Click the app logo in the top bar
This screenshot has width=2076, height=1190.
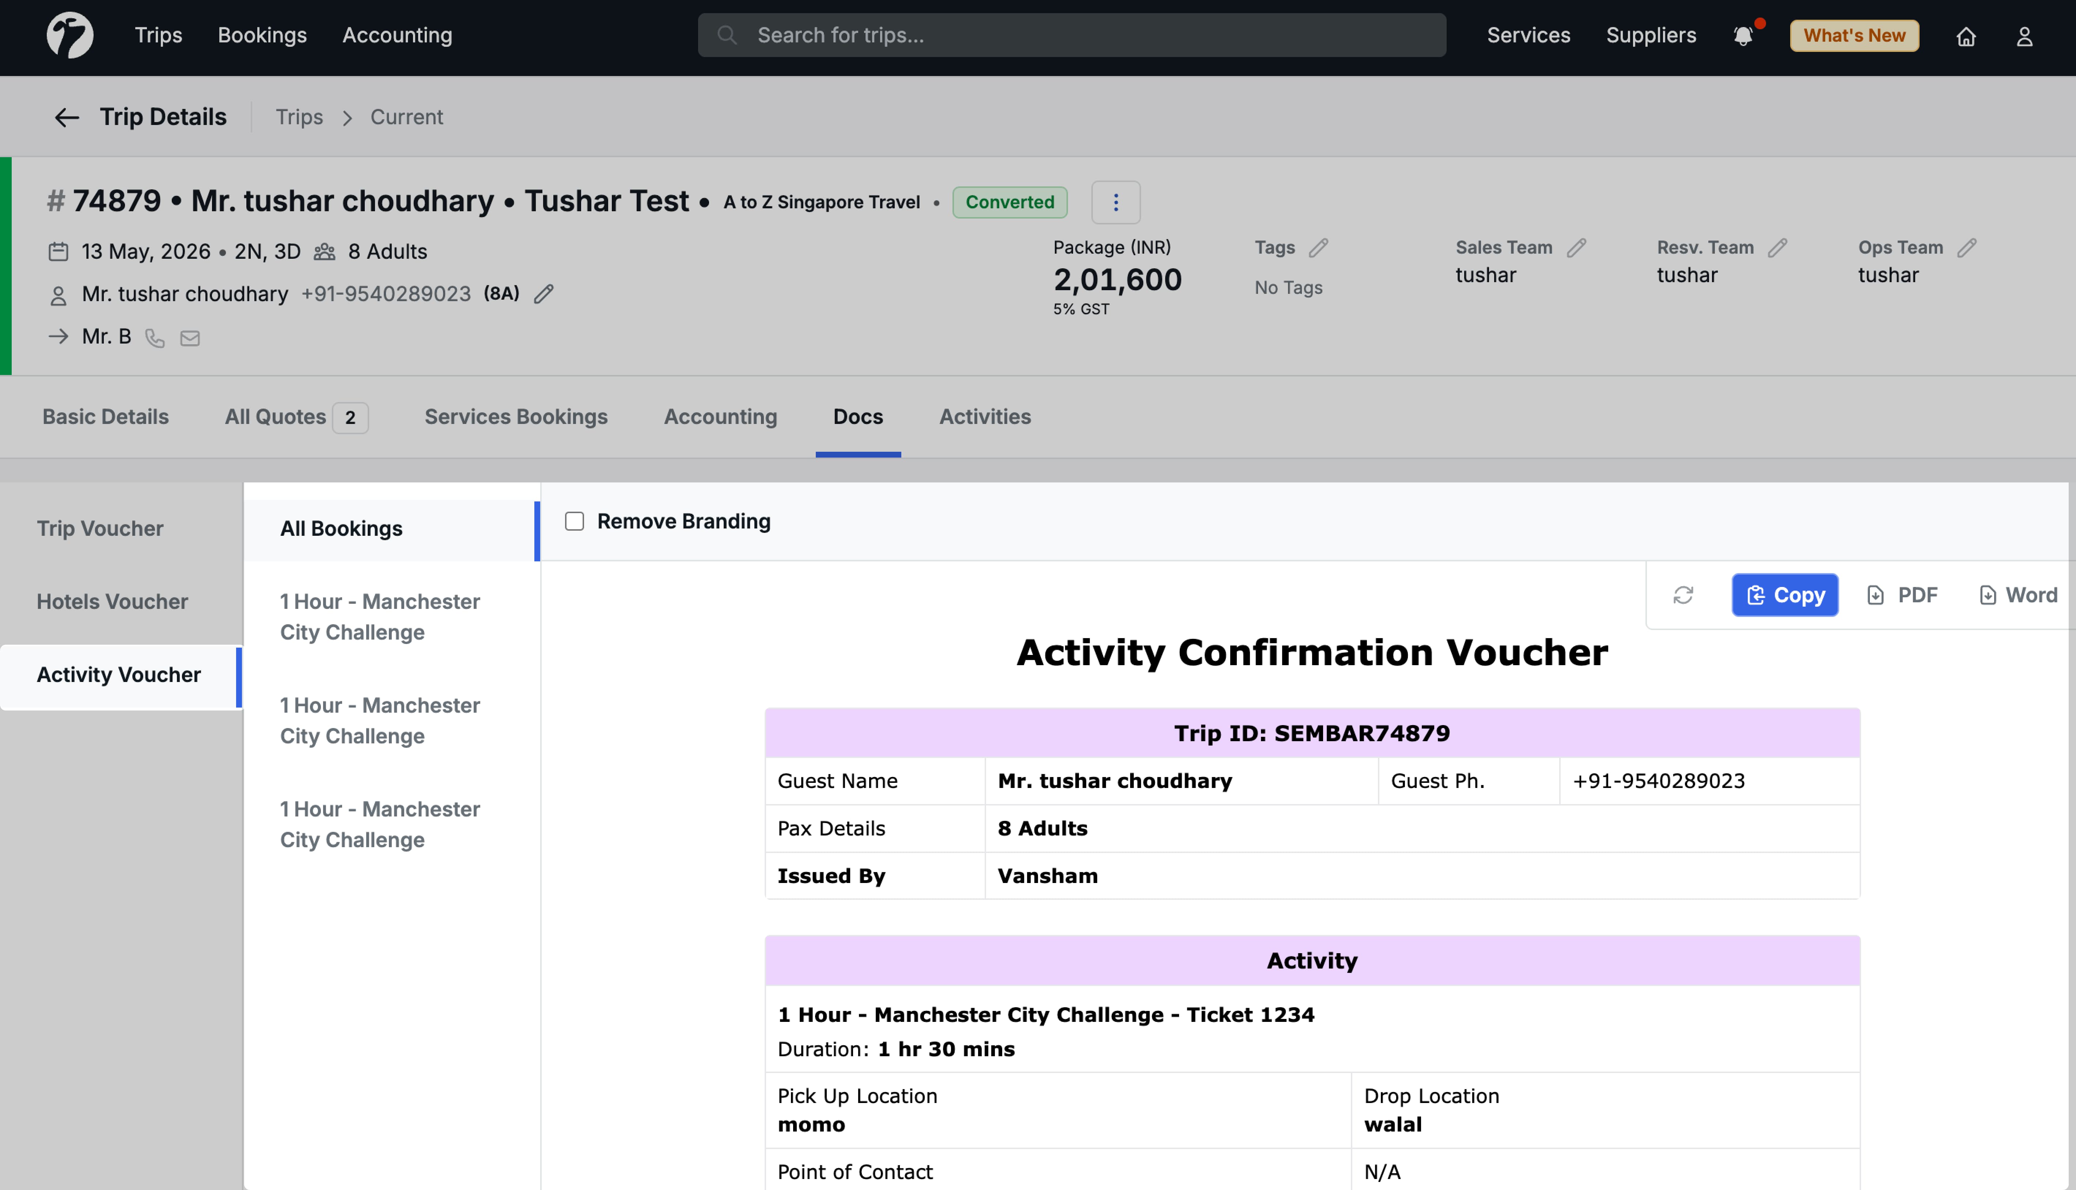[70, 35]
